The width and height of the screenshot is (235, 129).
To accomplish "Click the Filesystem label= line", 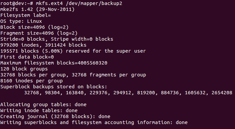I will (25, 15).
